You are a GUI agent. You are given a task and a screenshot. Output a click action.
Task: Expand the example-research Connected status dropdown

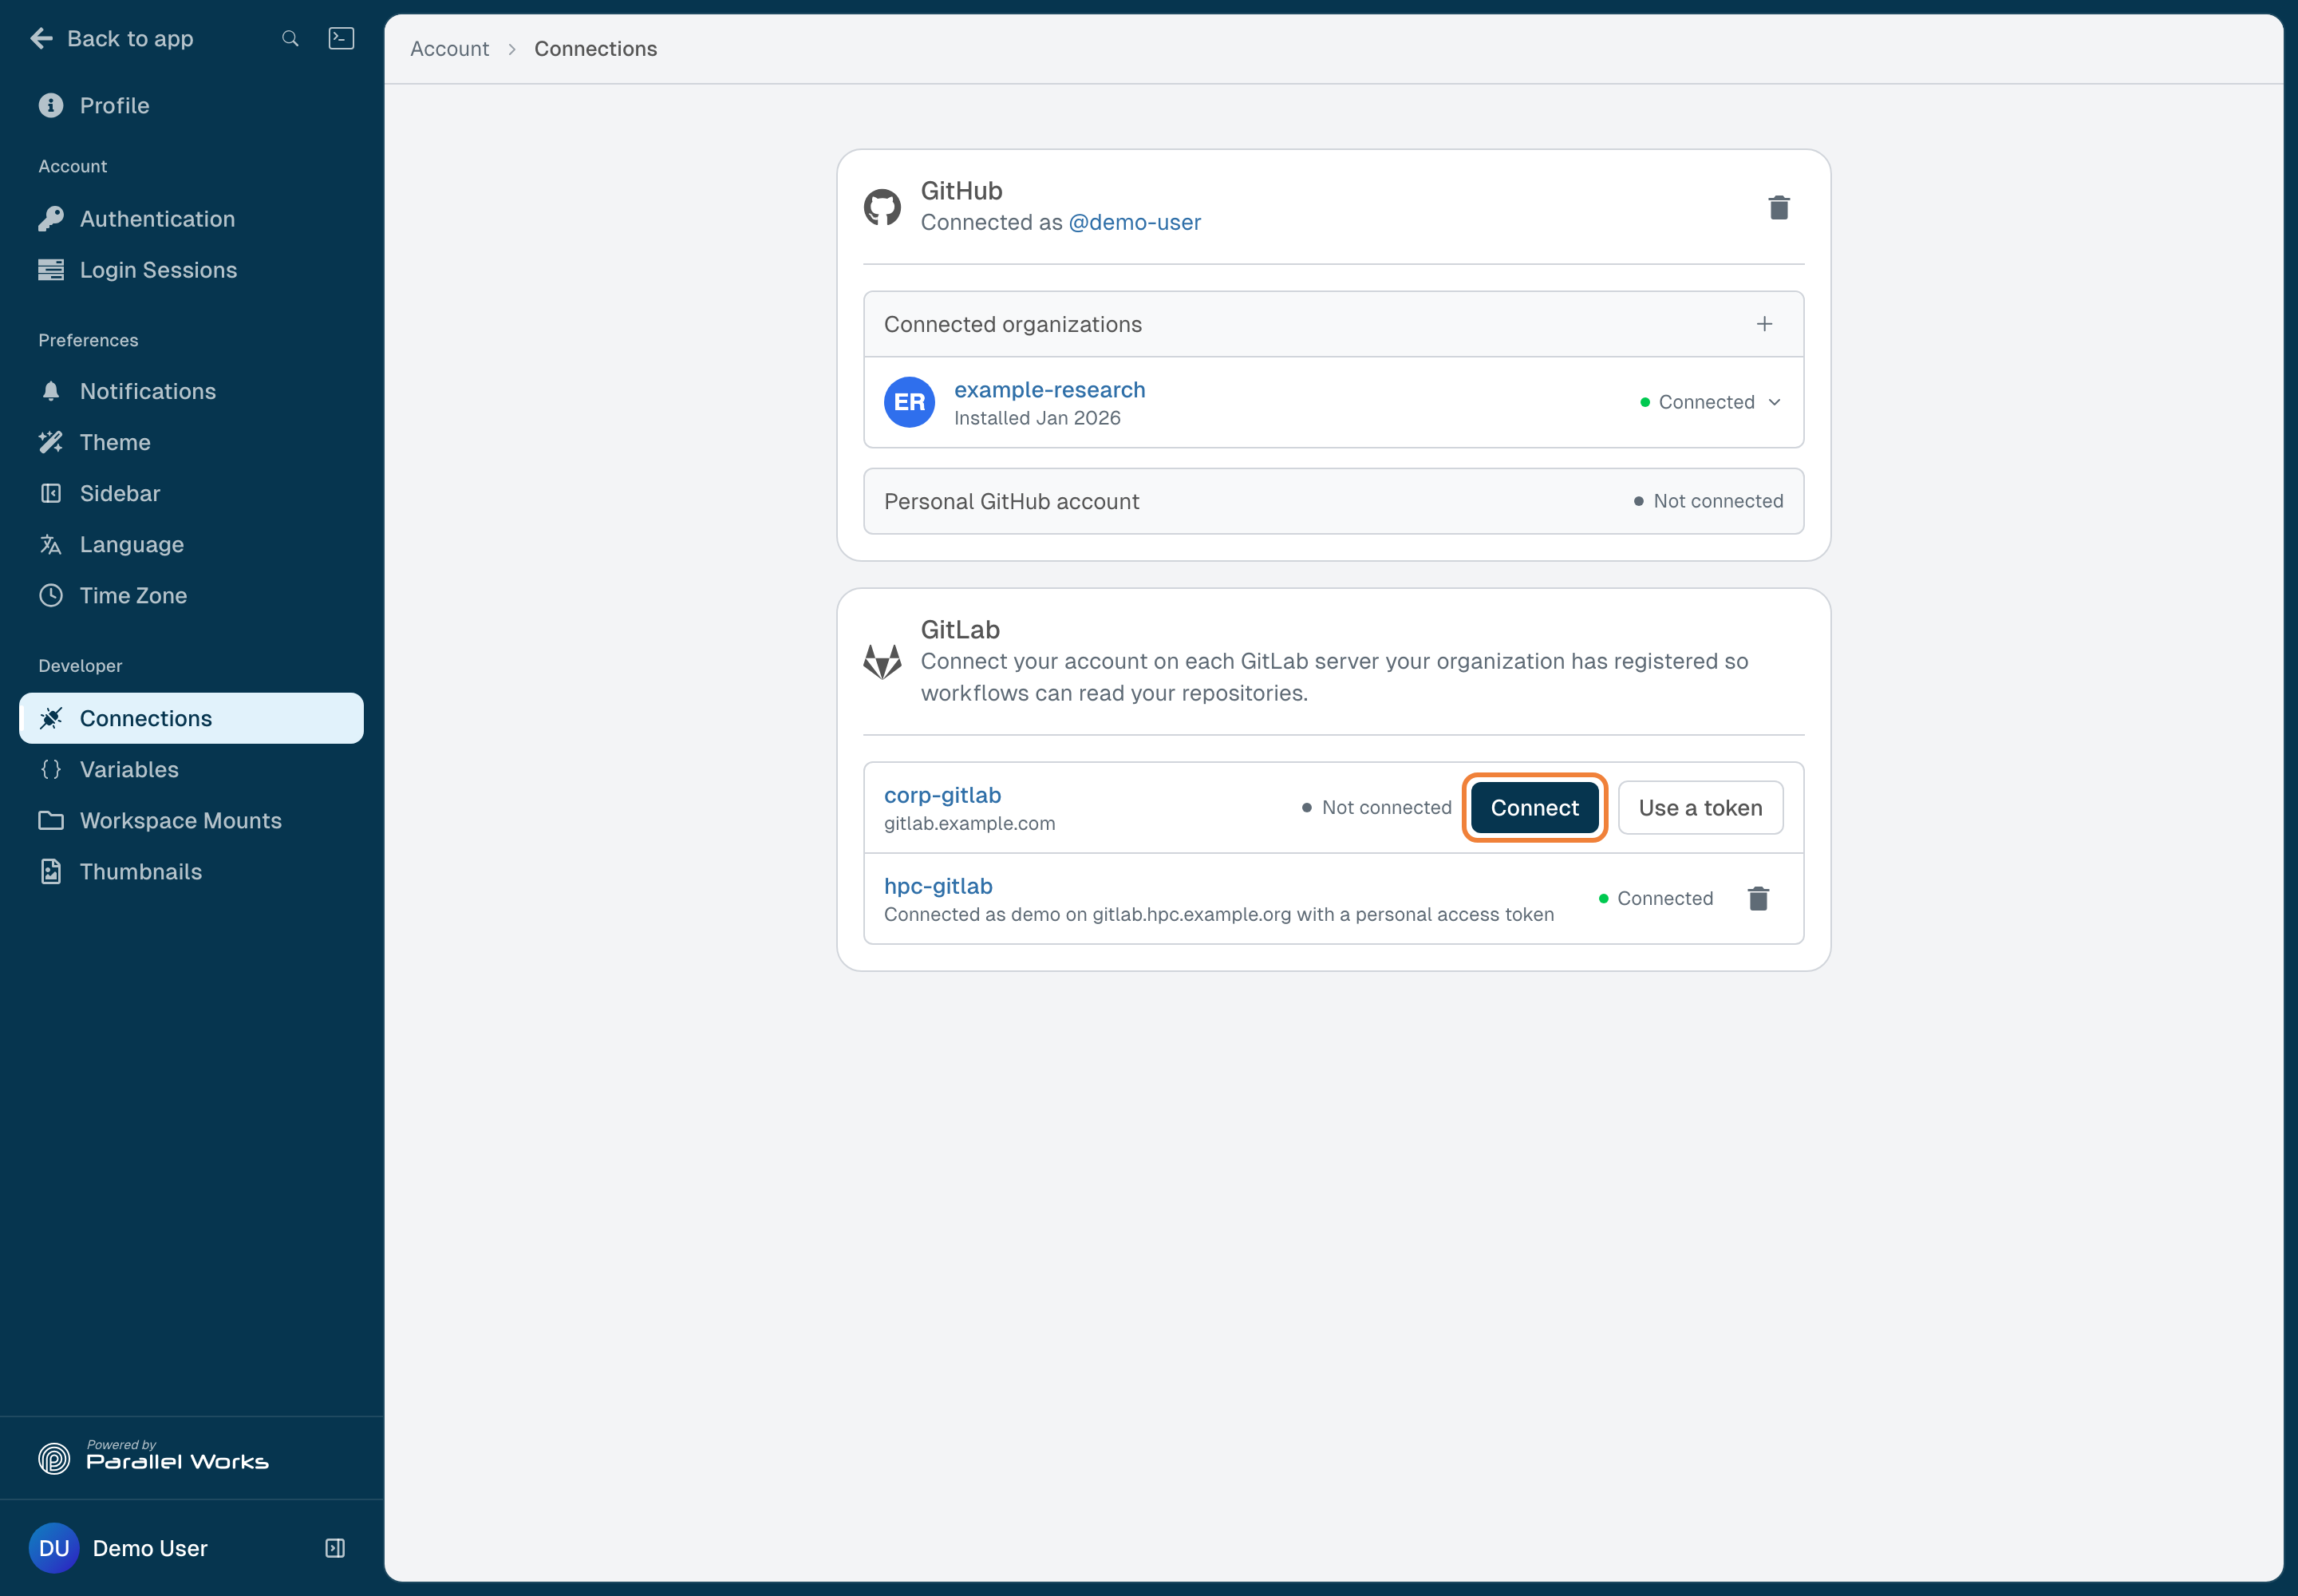[1711, 402]
